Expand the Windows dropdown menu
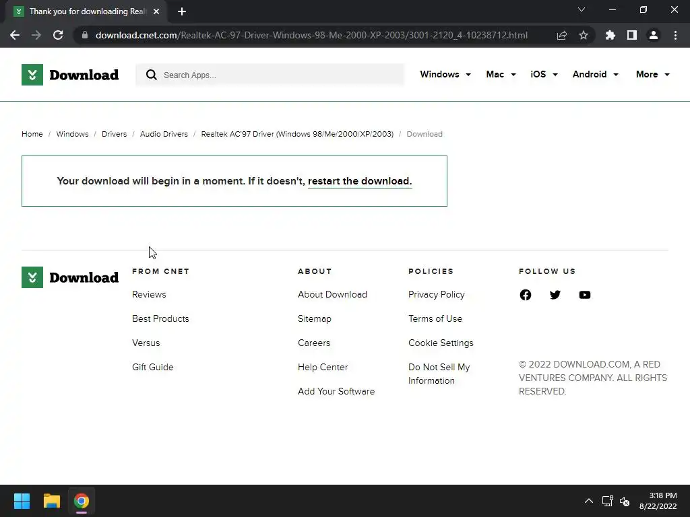 445,74
